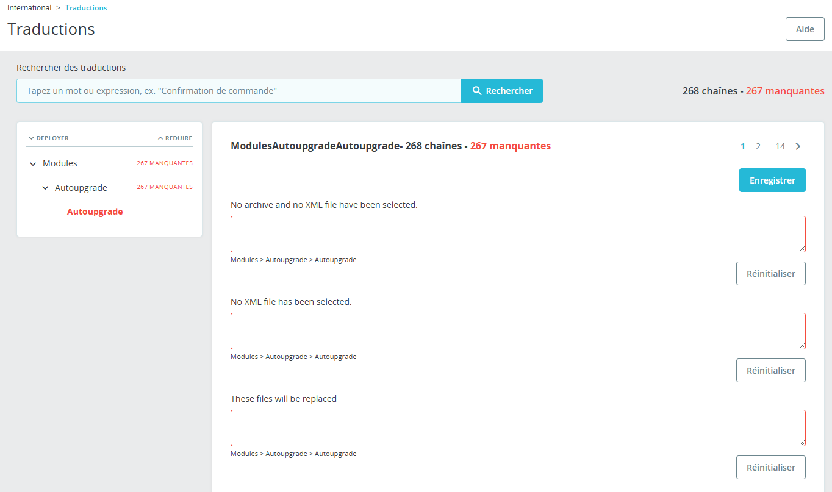Open the Aide help button
This screenshot has width=832, height=492.
pyautogui.click(x=805, y=29)
